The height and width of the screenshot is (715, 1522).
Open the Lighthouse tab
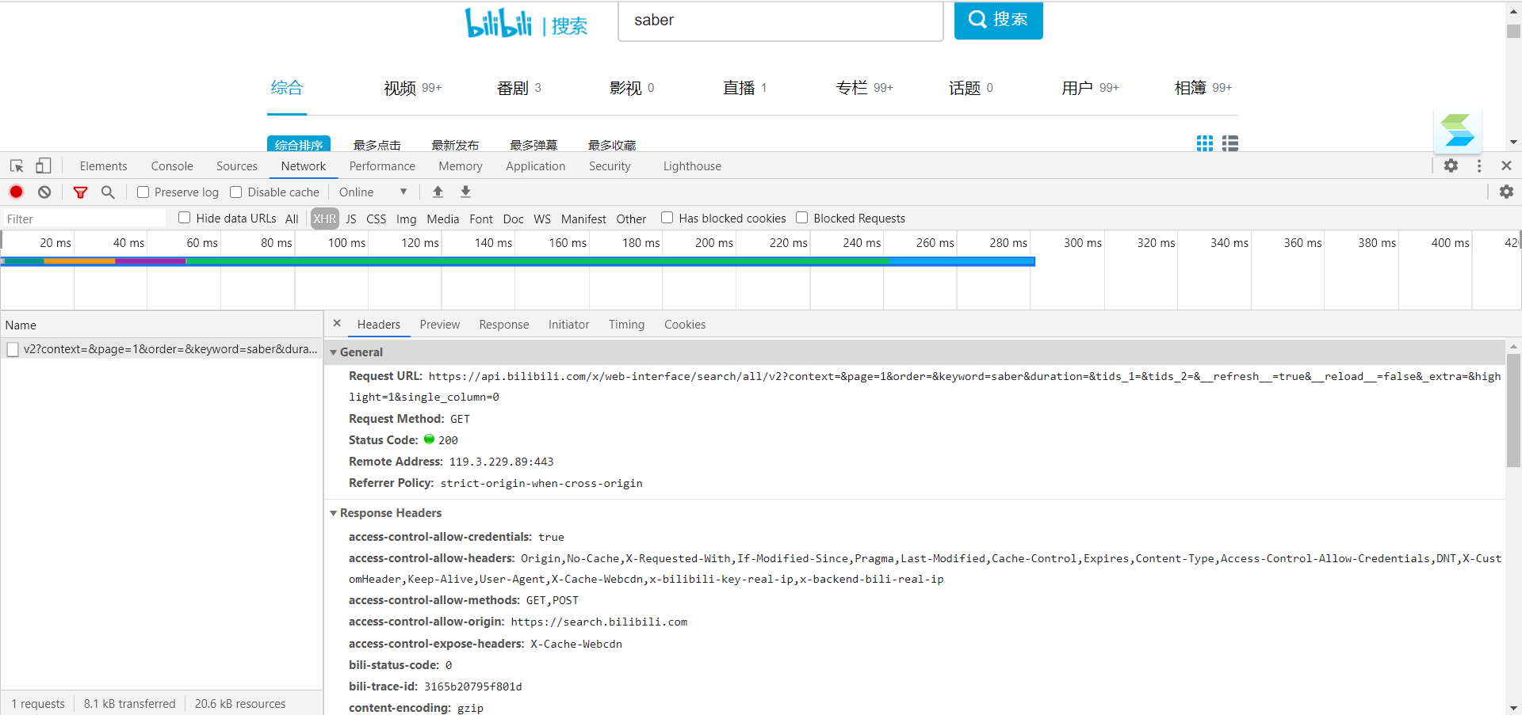point(692,165)
